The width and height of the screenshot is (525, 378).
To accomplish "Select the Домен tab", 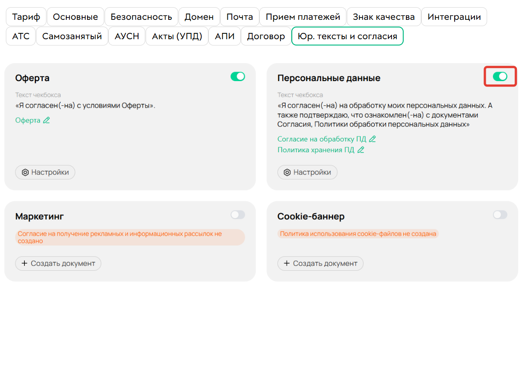I will click(199, 17).
